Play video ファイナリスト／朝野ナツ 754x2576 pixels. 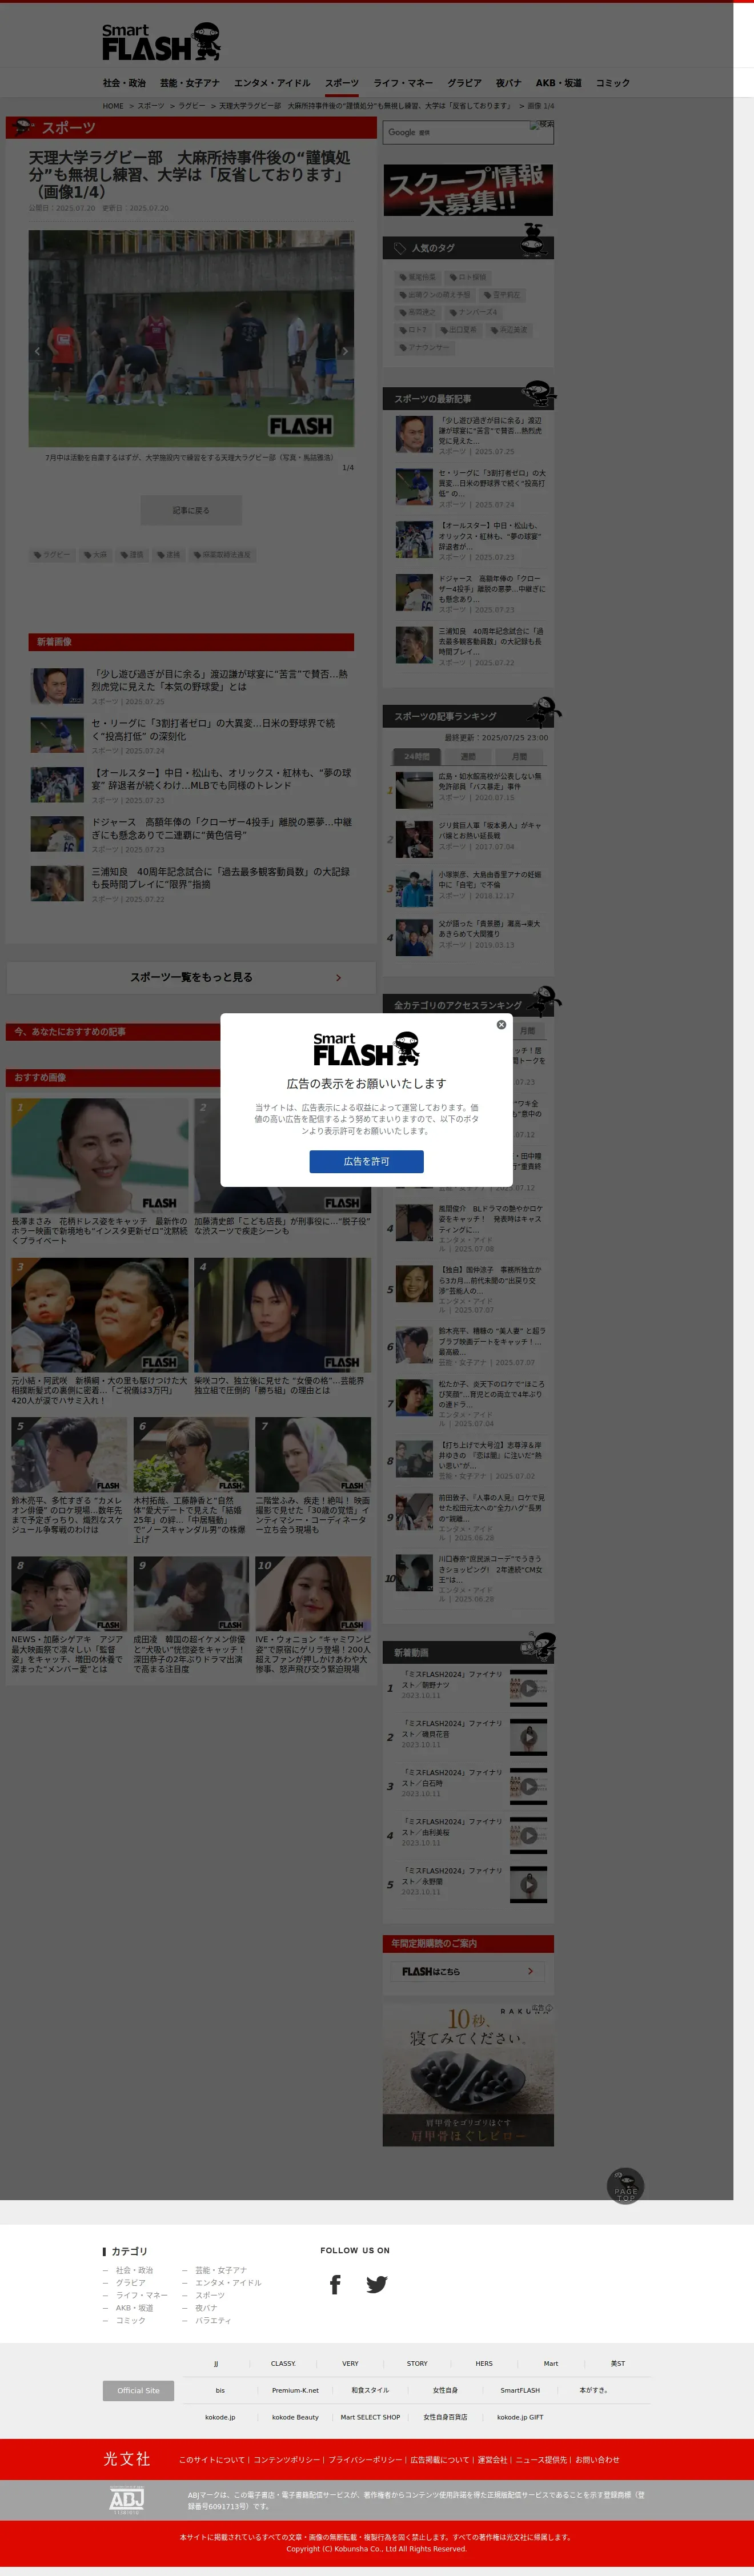pos(528,1688)
